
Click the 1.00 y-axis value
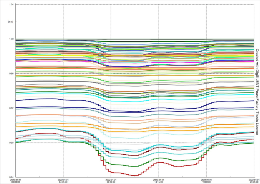tap(11, 39)
